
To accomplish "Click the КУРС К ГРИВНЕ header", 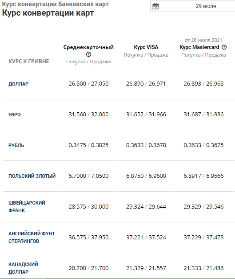I will tap(29, 62).
